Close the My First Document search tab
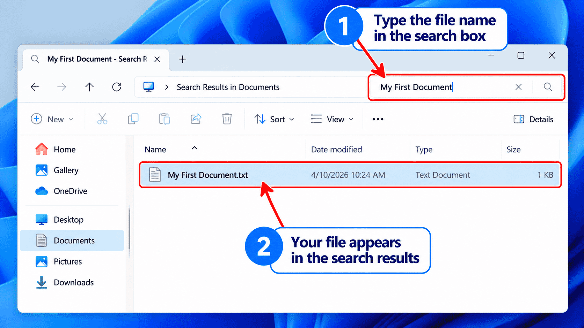 157,59
